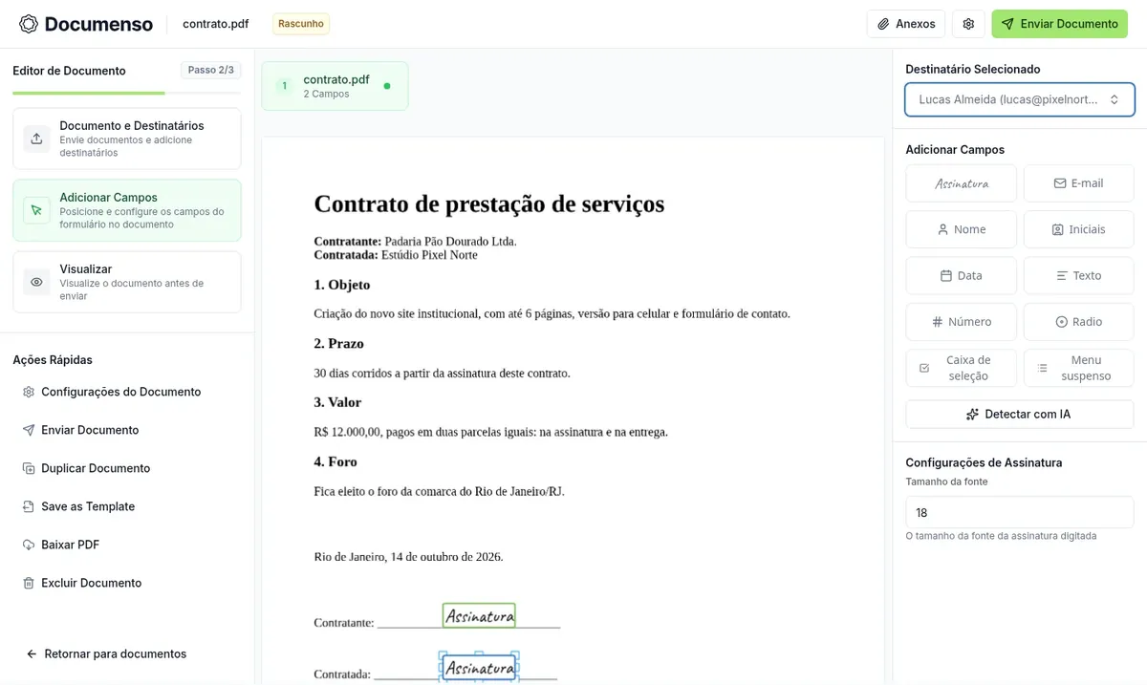The width and height of the screenshot is (1147, 685).
Task: Click the number 1 badge on contrato.pdf card
Action: 284,86
